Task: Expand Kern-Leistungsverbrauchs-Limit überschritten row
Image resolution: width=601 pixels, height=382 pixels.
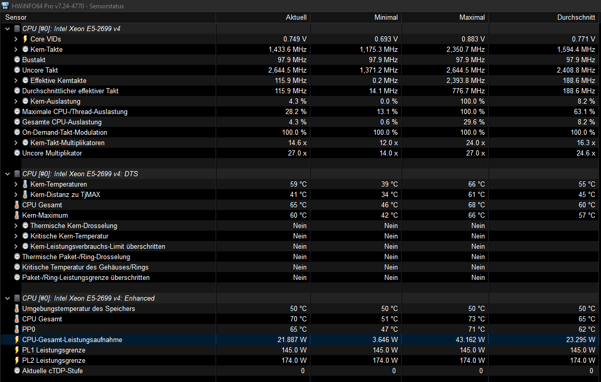Action: pyautogui.click(x=16, y=246)
